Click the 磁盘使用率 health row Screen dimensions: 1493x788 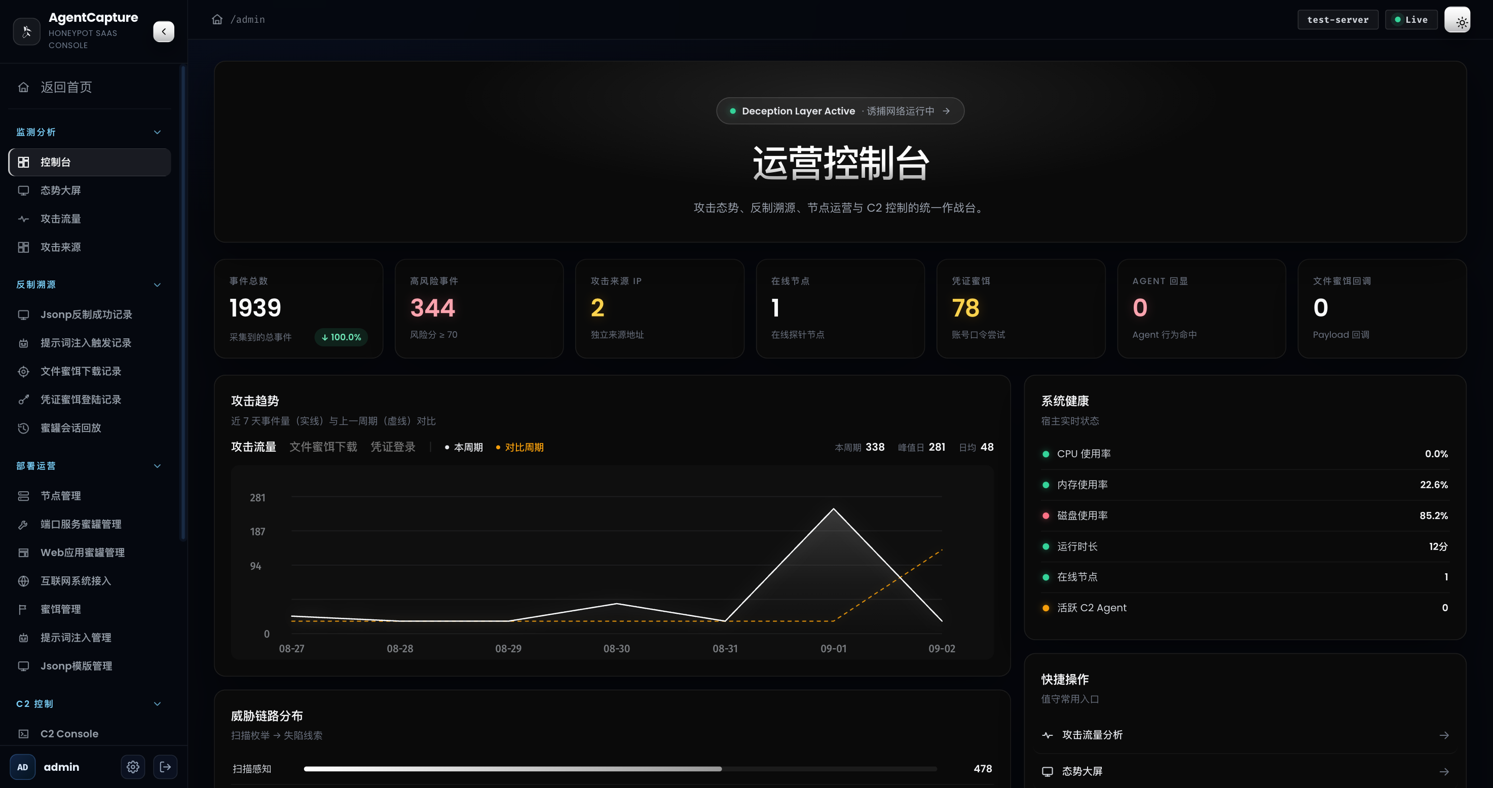pos(1245,516)
